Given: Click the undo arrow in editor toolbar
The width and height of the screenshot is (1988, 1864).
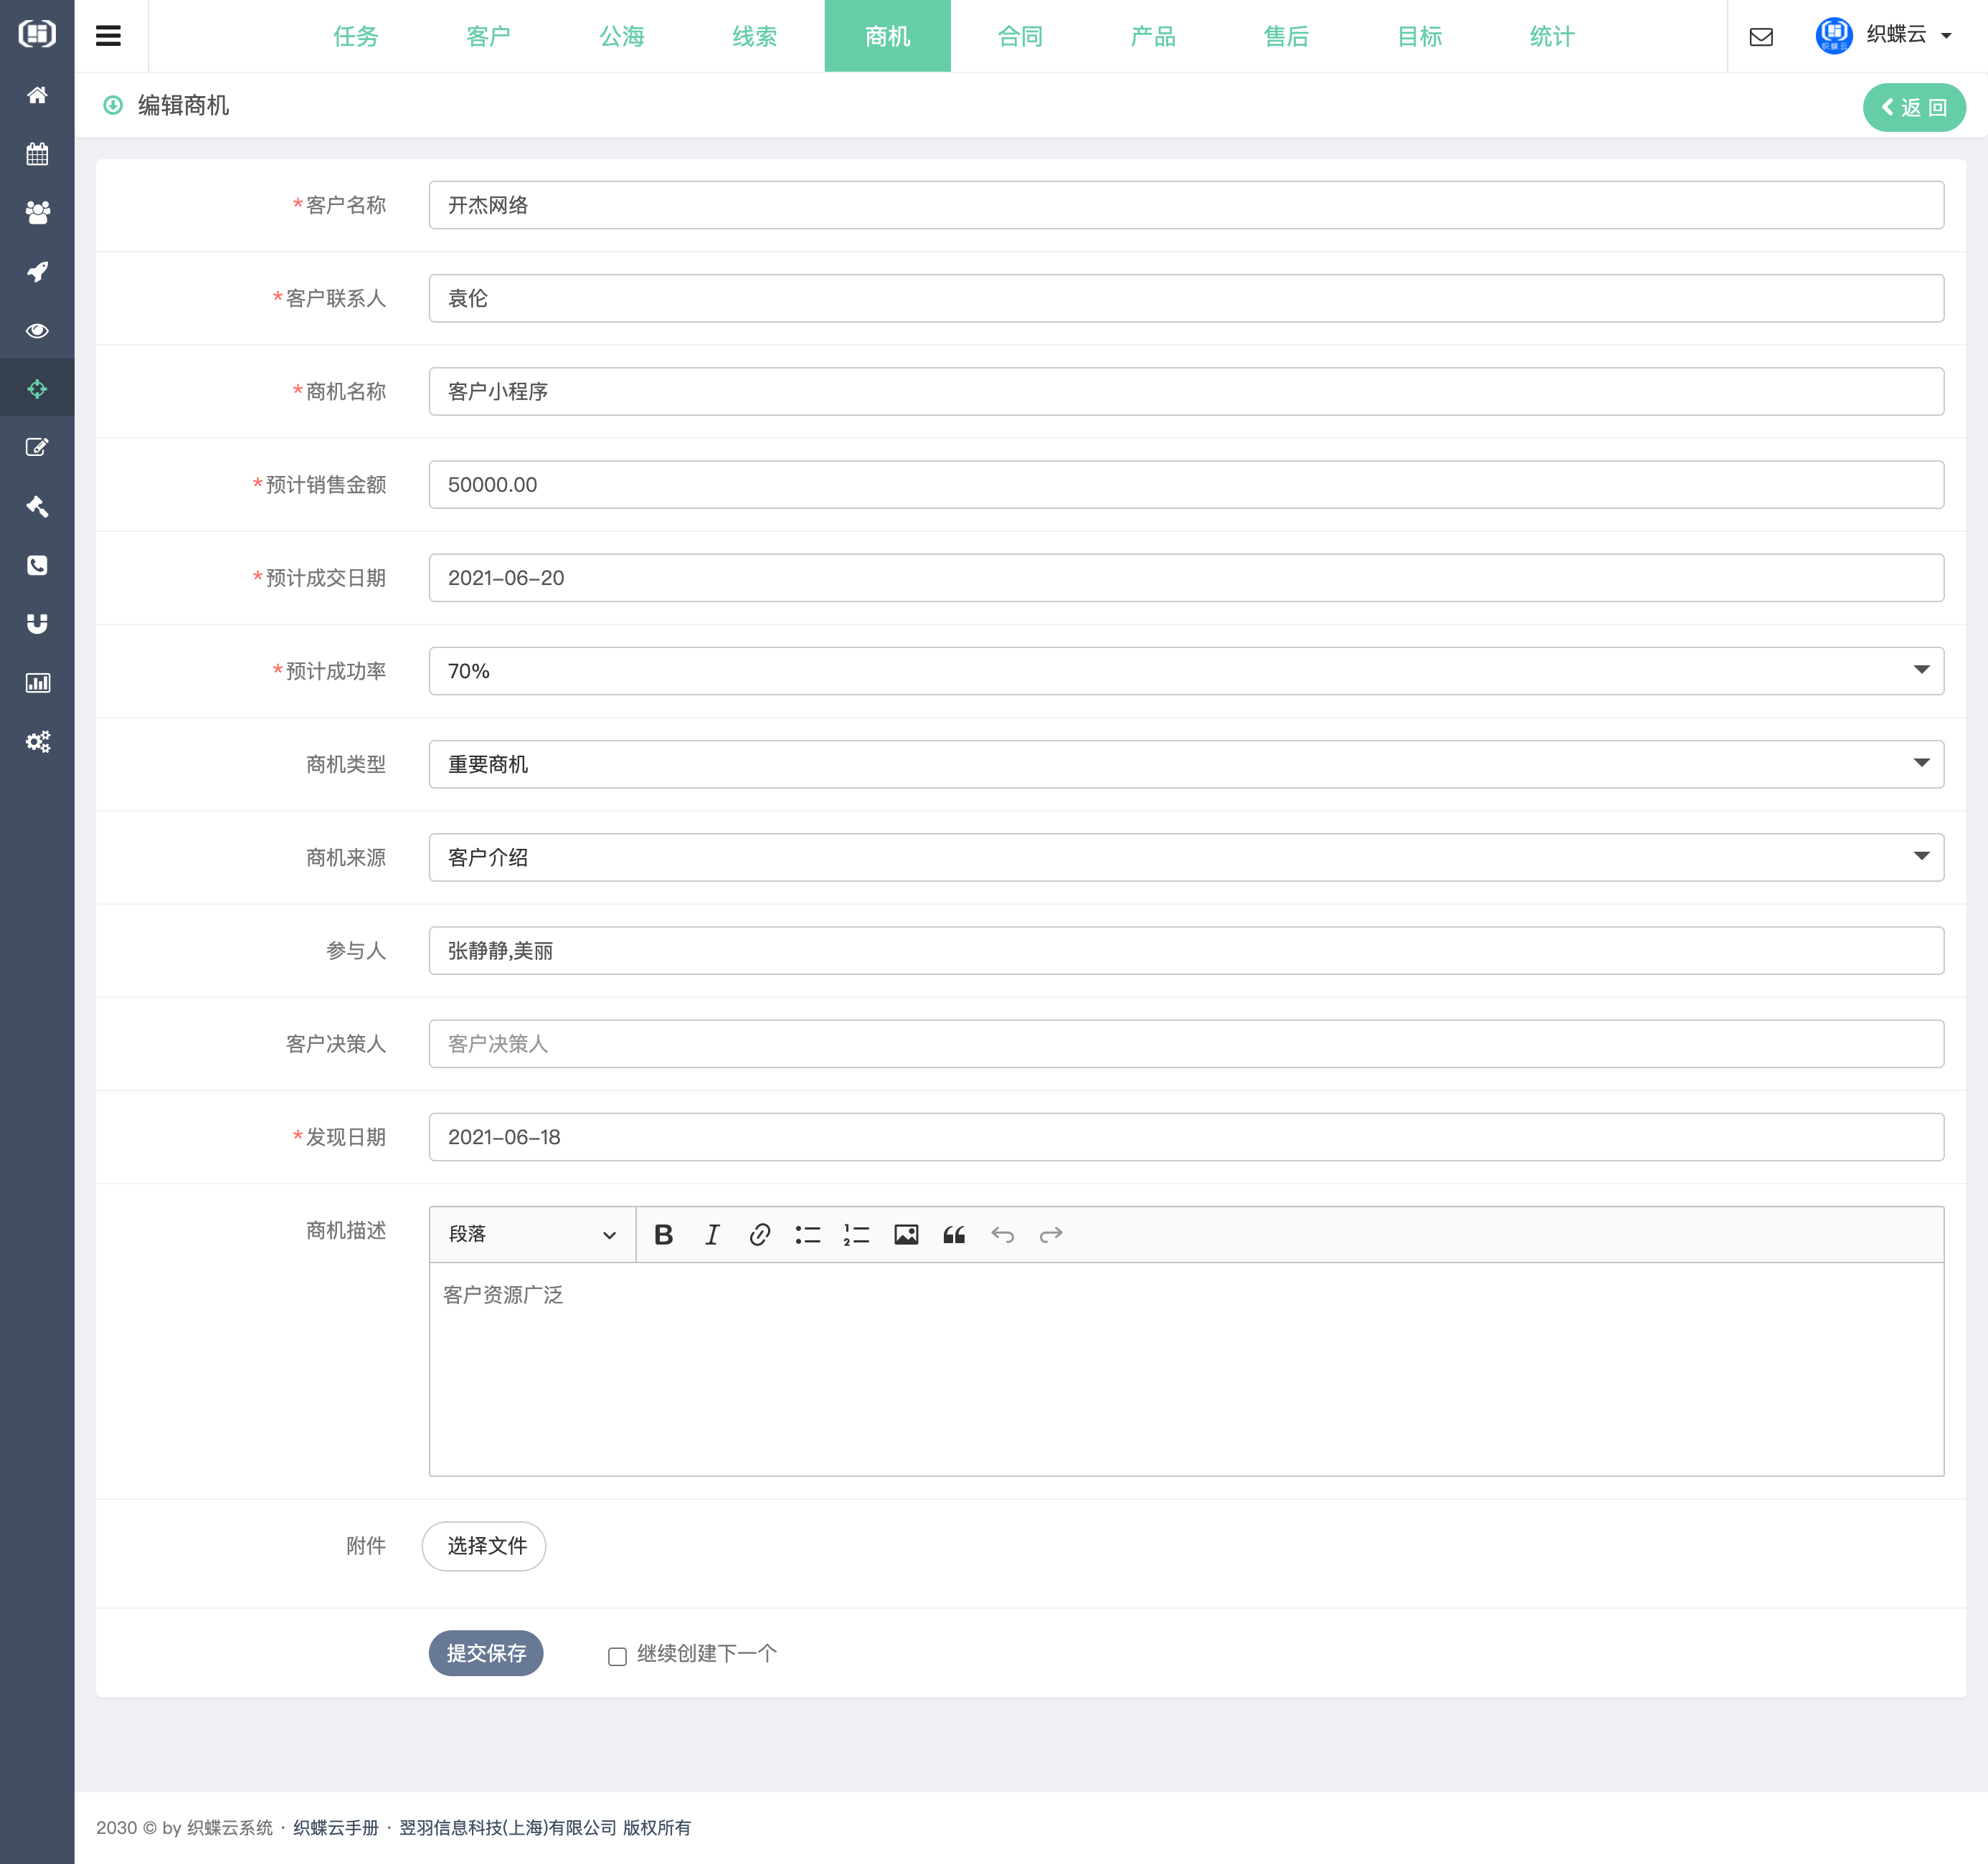Looking at the screenshot, I should 1002,1235.
